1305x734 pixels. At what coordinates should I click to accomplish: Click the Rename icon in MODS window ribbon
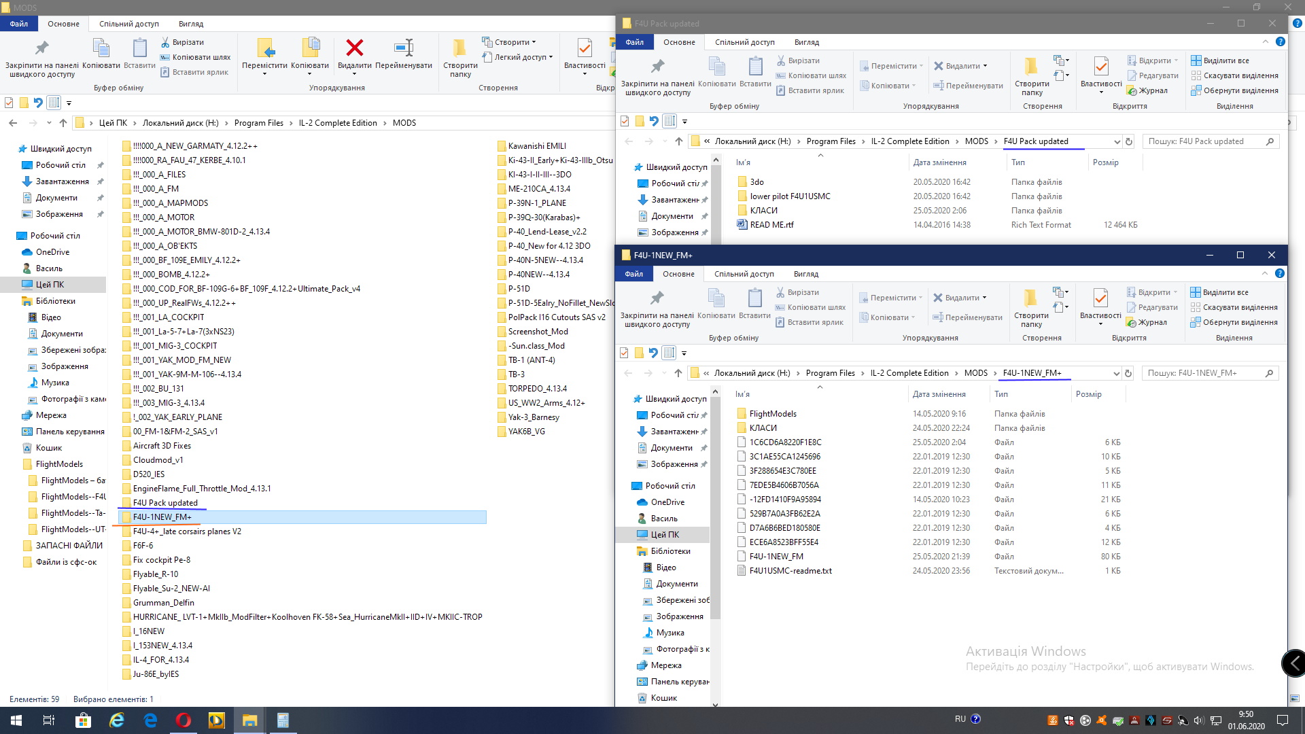pos(404,49)
